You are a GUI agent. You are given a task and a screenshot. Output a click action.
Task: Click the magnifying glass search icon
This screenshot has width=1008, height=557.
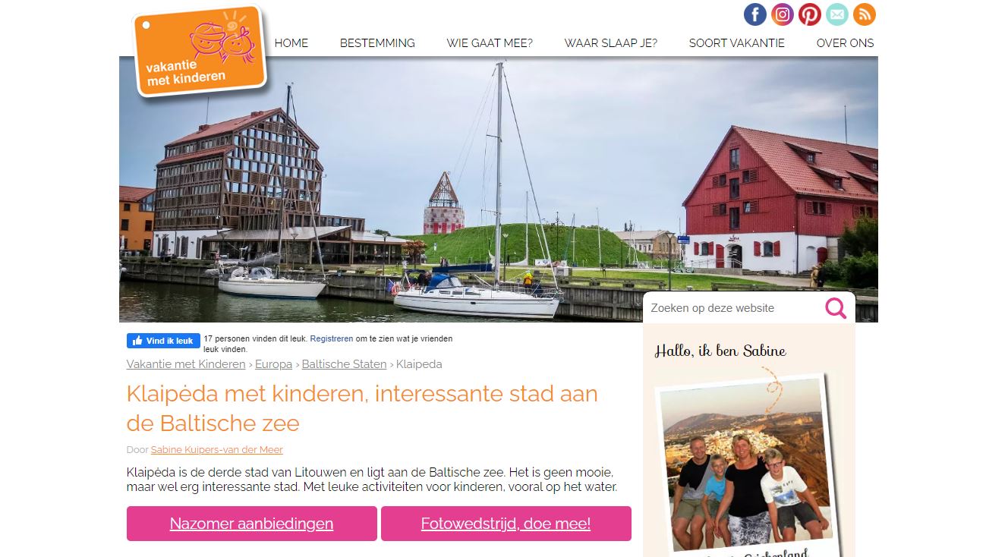[x=836, y=308]
